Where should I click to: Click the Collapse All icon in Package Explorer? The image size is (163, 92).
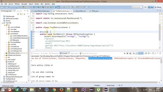[18, 14]
